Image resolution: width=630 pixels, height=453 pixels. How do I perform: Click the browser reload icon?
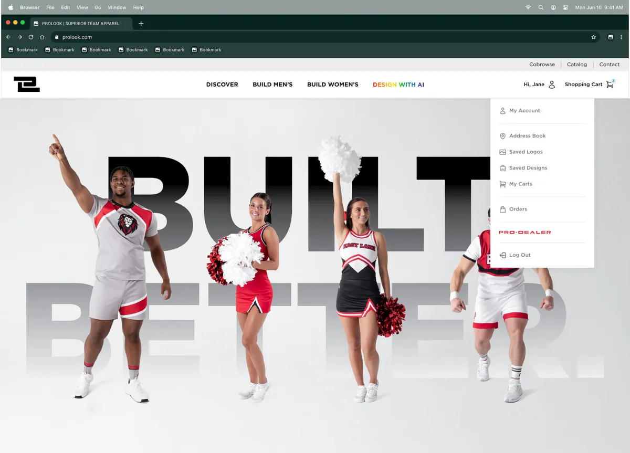31,37
